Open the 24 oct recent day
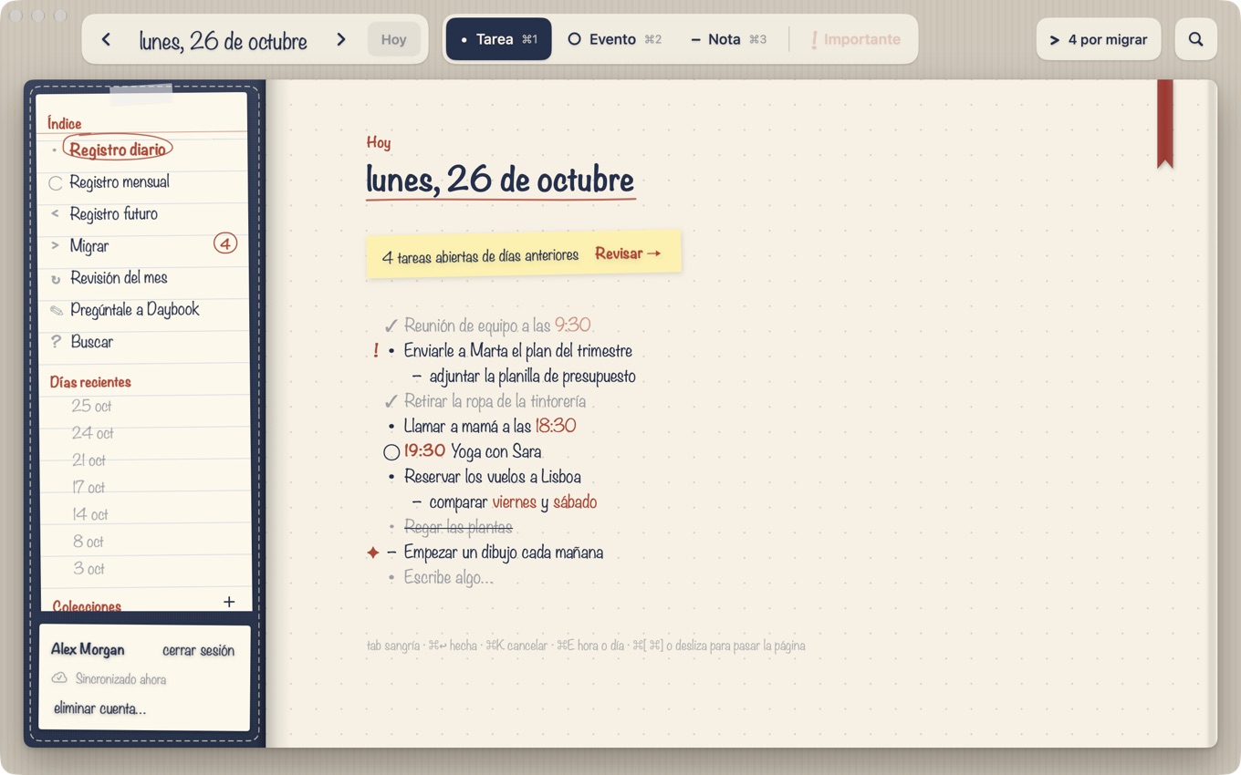 92,433
